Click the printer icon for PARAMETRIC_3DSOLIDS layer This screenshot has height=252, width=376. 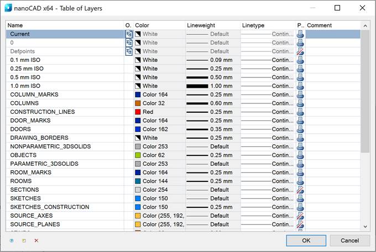pyautogui.click(x=300, y=164)
